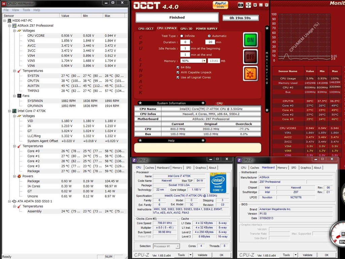Click the Duration minutes field showing 20
Image resolution: width=345 pixels, height=259 pixels.
210,42
